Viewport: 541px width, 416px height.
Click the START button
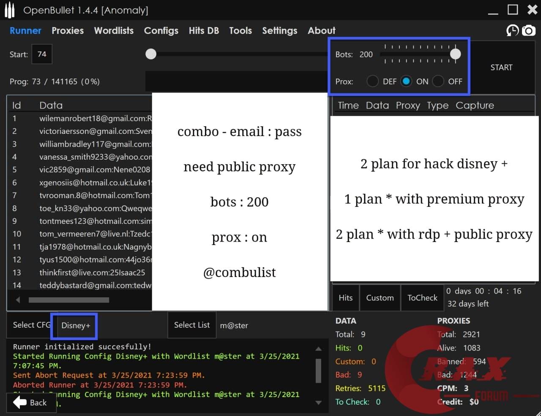(501, 68)
